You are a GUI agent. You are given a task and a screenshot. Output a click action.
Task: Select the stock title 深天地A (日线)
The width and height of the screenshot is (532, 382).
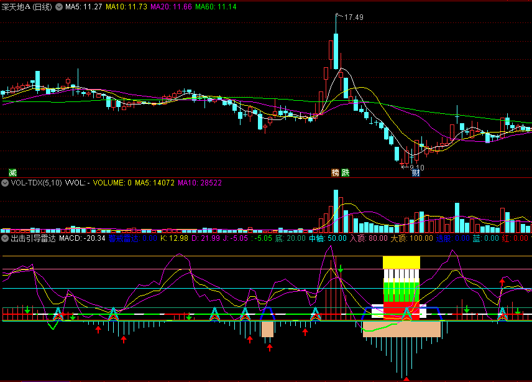(x=27, y=7)
